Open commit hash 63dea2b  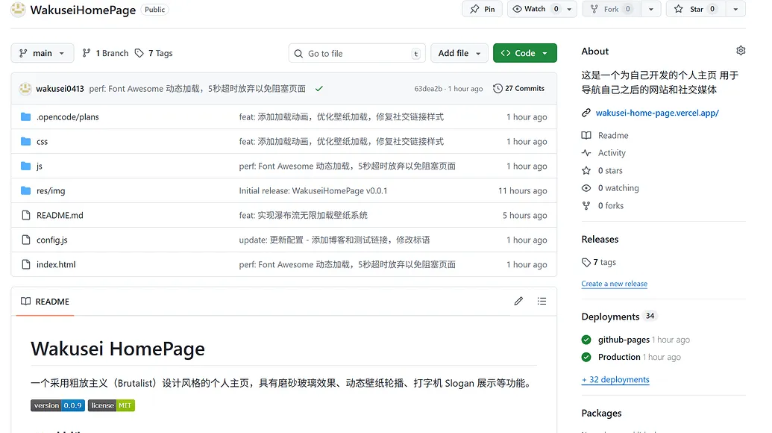[x=428, y=89]
